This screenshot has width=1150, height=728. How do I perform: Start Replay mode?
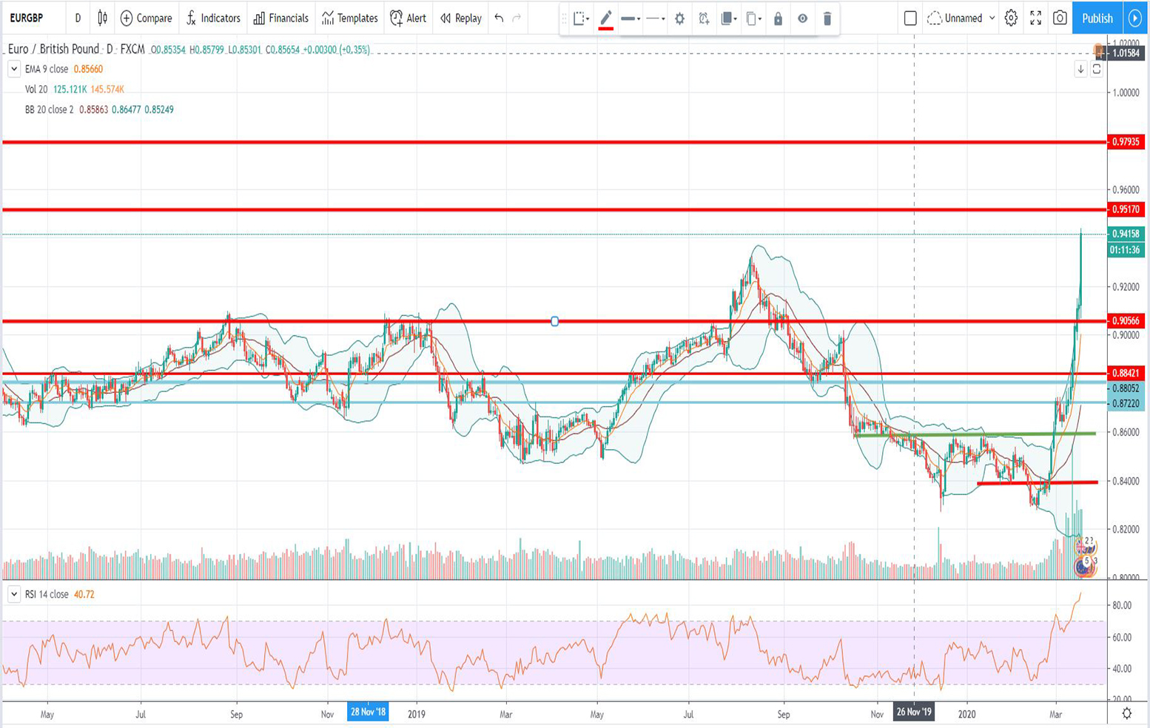(459, 18)
